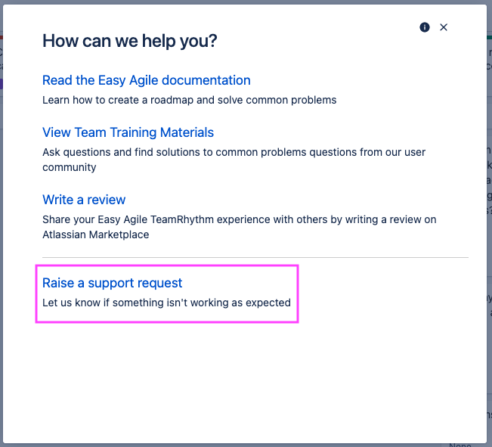
Task: Click the pink highlight border around the support request
Action: coord(299,293)
